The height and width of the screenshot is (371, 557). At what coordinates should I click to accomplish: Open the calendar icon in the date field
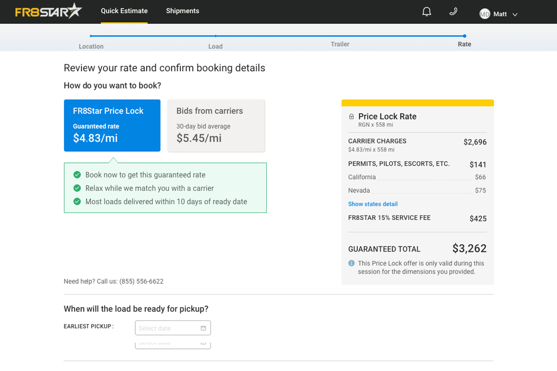203,328
